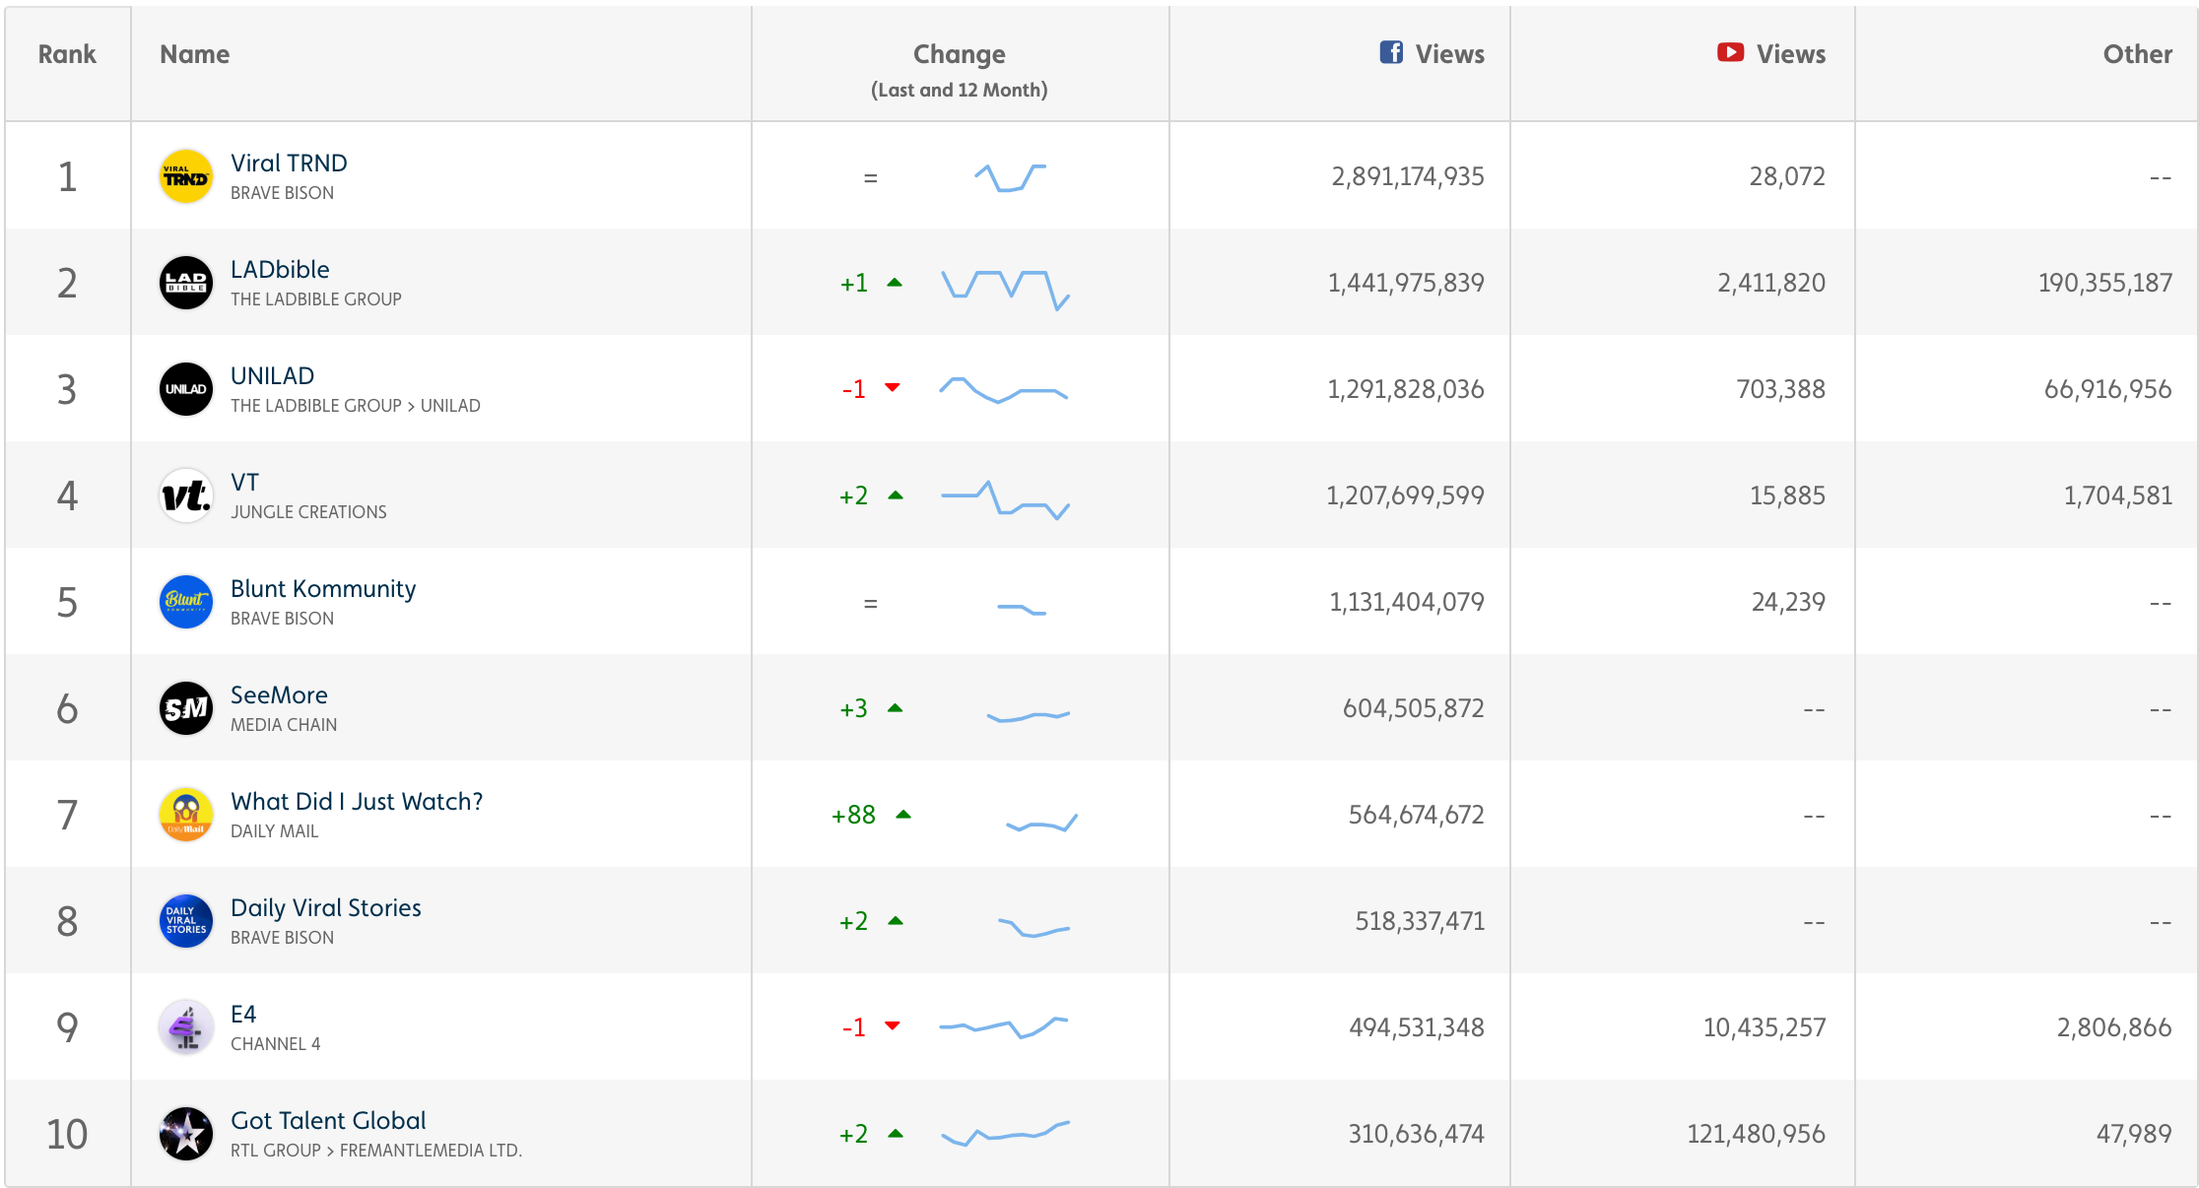Click the green up arrow beside +88

(x=903, y=815)
